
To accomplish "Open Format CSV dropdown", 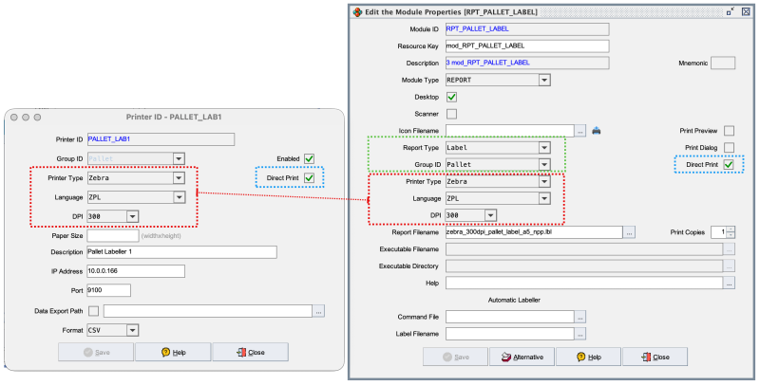I will pos(132,330).
